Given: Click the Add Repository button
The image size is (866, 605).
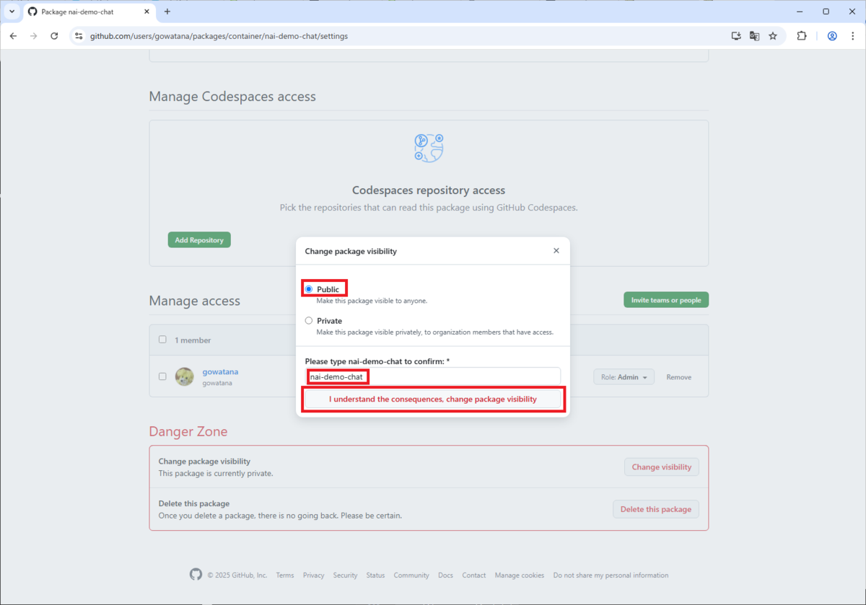Looking at the screenshot, I should [199, 240].
